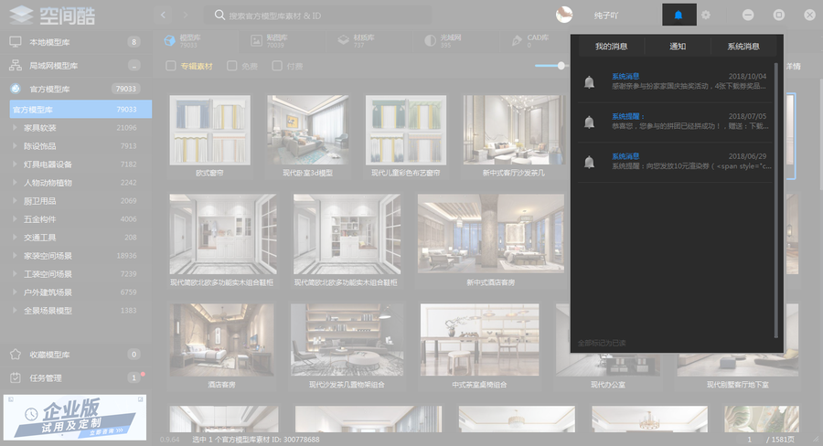Click the 本地模型库 monitor icon
Screen dimensions: 823x446
(16, 42)
